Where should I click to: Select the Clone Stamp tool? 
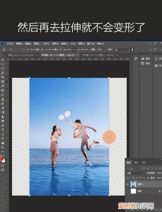coord(3,99)
